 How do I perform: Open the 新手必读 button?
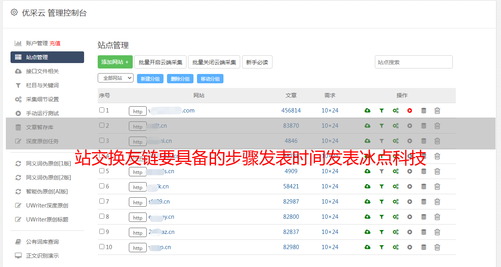tap(257, 62)
